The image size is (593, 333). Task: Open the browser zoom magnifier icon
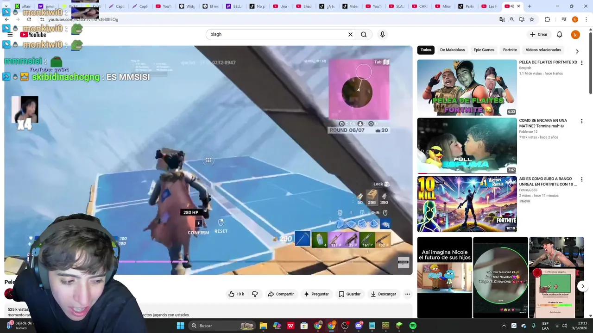[x=512, y=19]
